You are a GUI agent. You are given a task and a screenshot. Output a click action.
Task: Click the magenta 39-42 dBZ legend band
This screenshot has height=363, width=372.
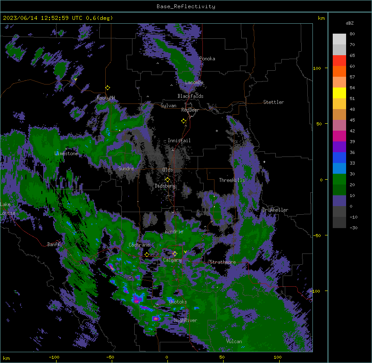[x=339, y=136]
